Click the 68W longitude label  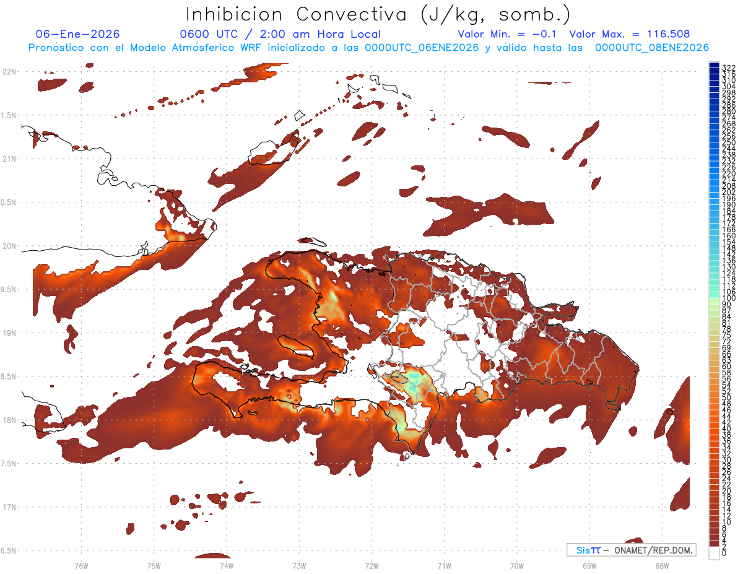[x=661, y=565]
